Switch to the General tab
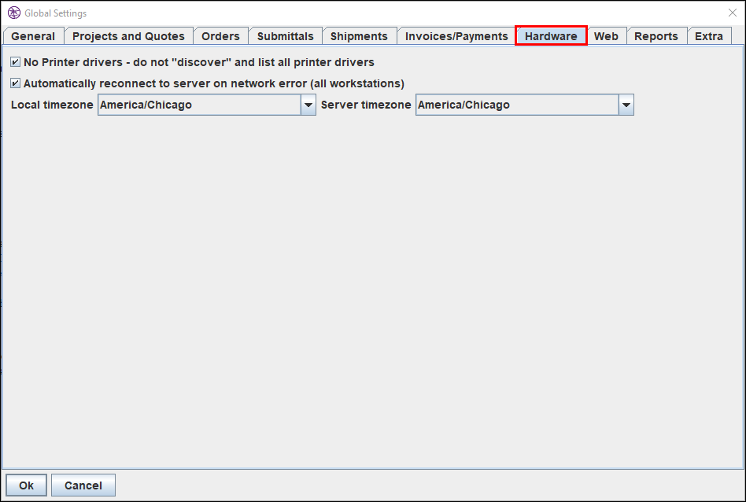746x502 pixels. pos(33,35)
